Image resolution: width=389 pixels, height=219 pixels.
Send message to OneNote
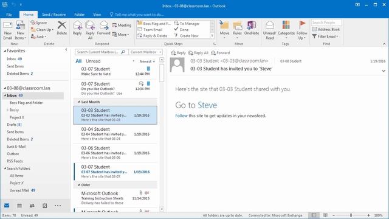pyautogui.click(x=251, y=28)
